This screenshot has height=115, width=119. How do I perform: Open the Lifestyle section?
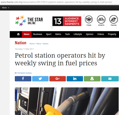click(x=78, y=34)
